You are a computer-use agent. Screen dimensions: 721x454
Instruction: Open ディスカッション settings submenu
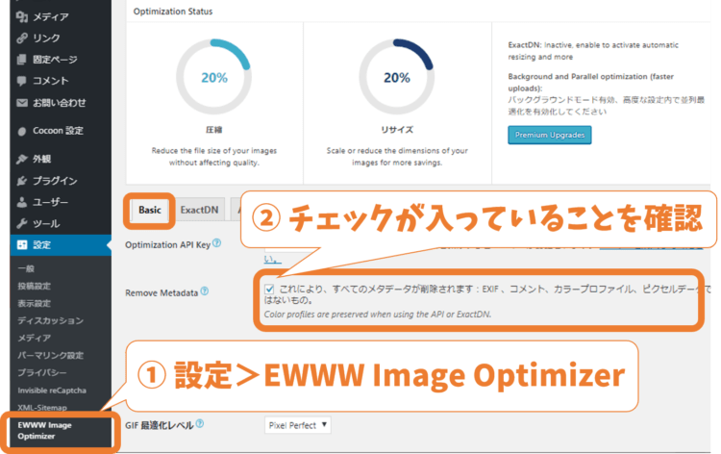[x=51, y=320]
